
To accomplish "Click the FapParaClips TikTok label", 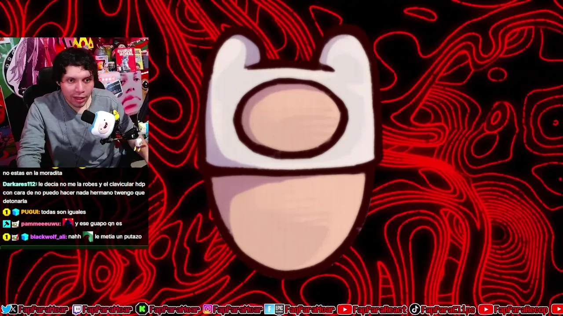I will 449,309.
